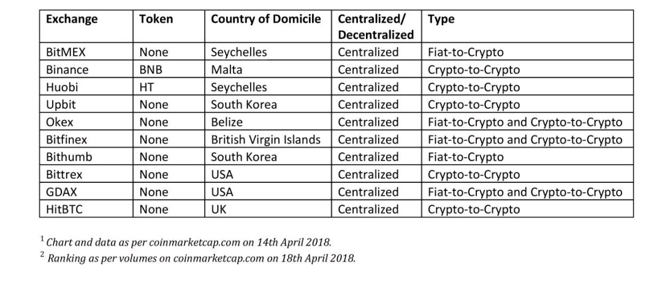Image resolution: width=662 pixels, height=301 pixels.
Task: Select the GDAX exchange cell
Action: (61, 192)
